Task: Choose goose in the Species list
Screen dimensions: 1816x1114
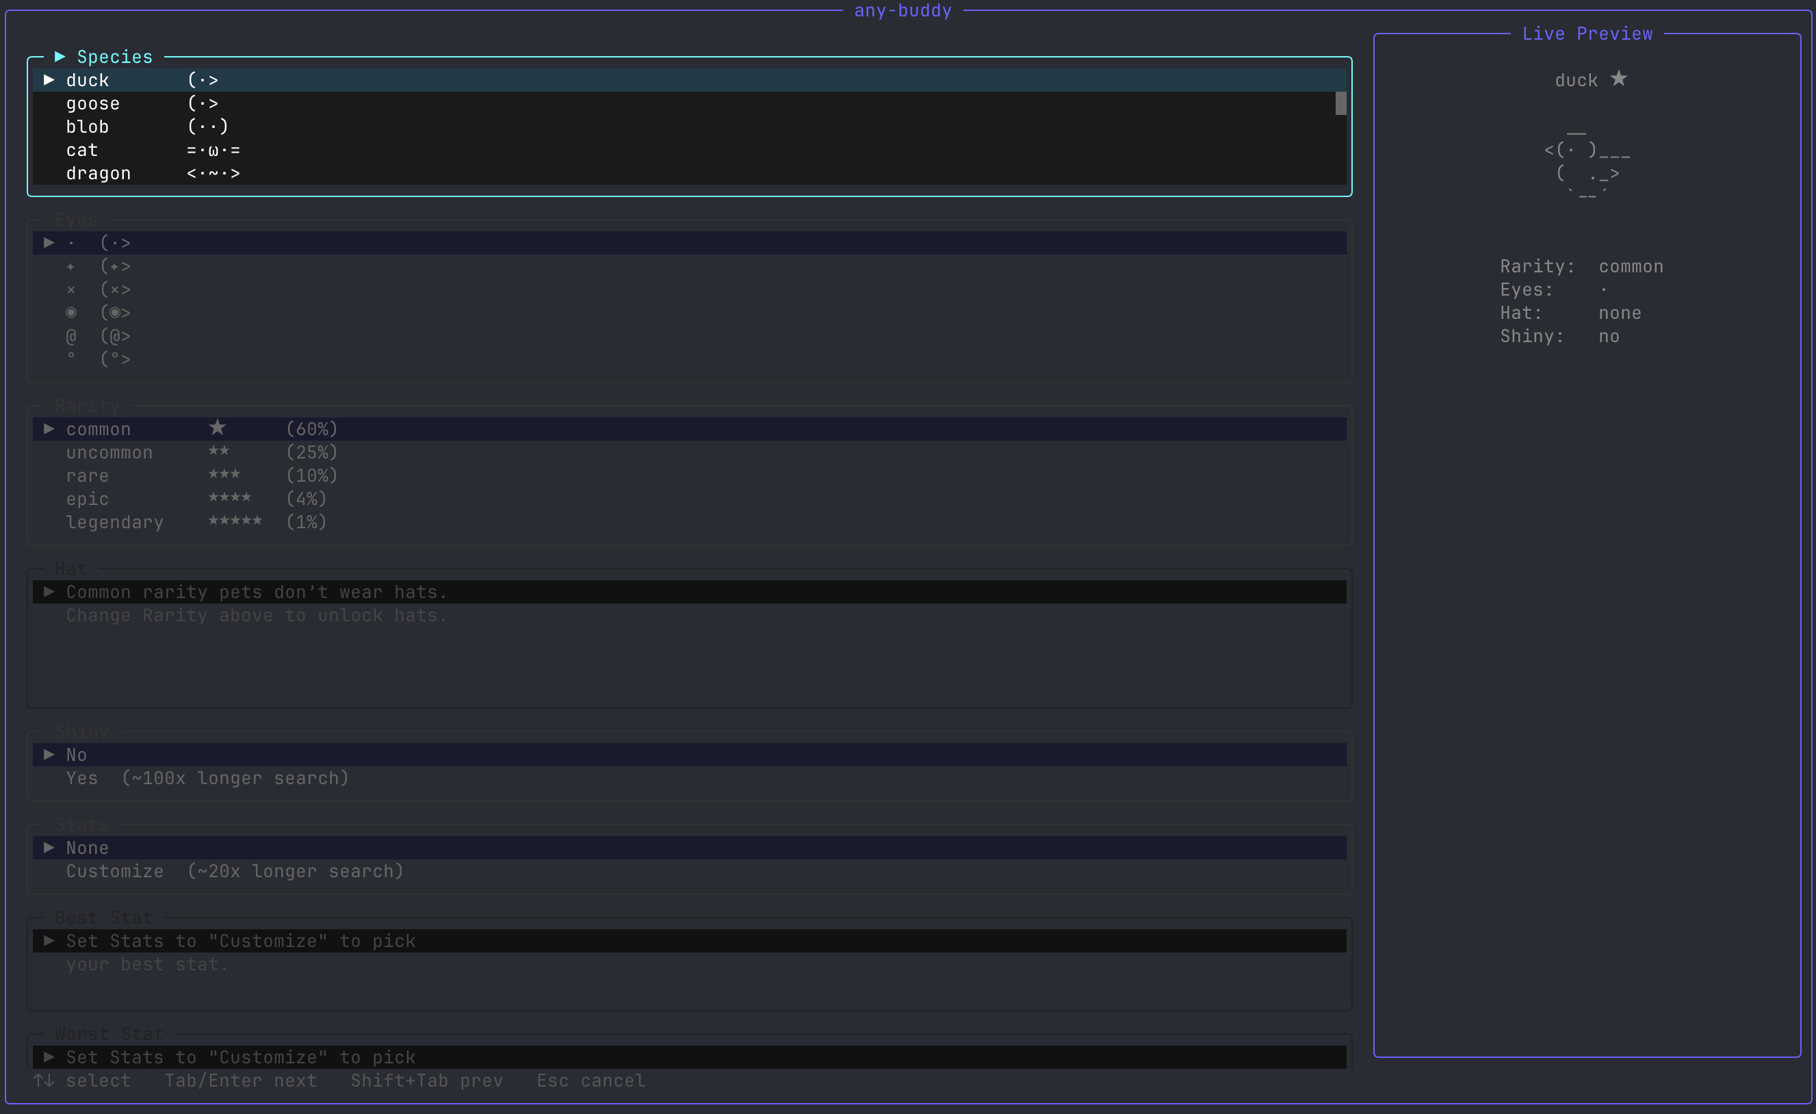Action: [689, 104]
